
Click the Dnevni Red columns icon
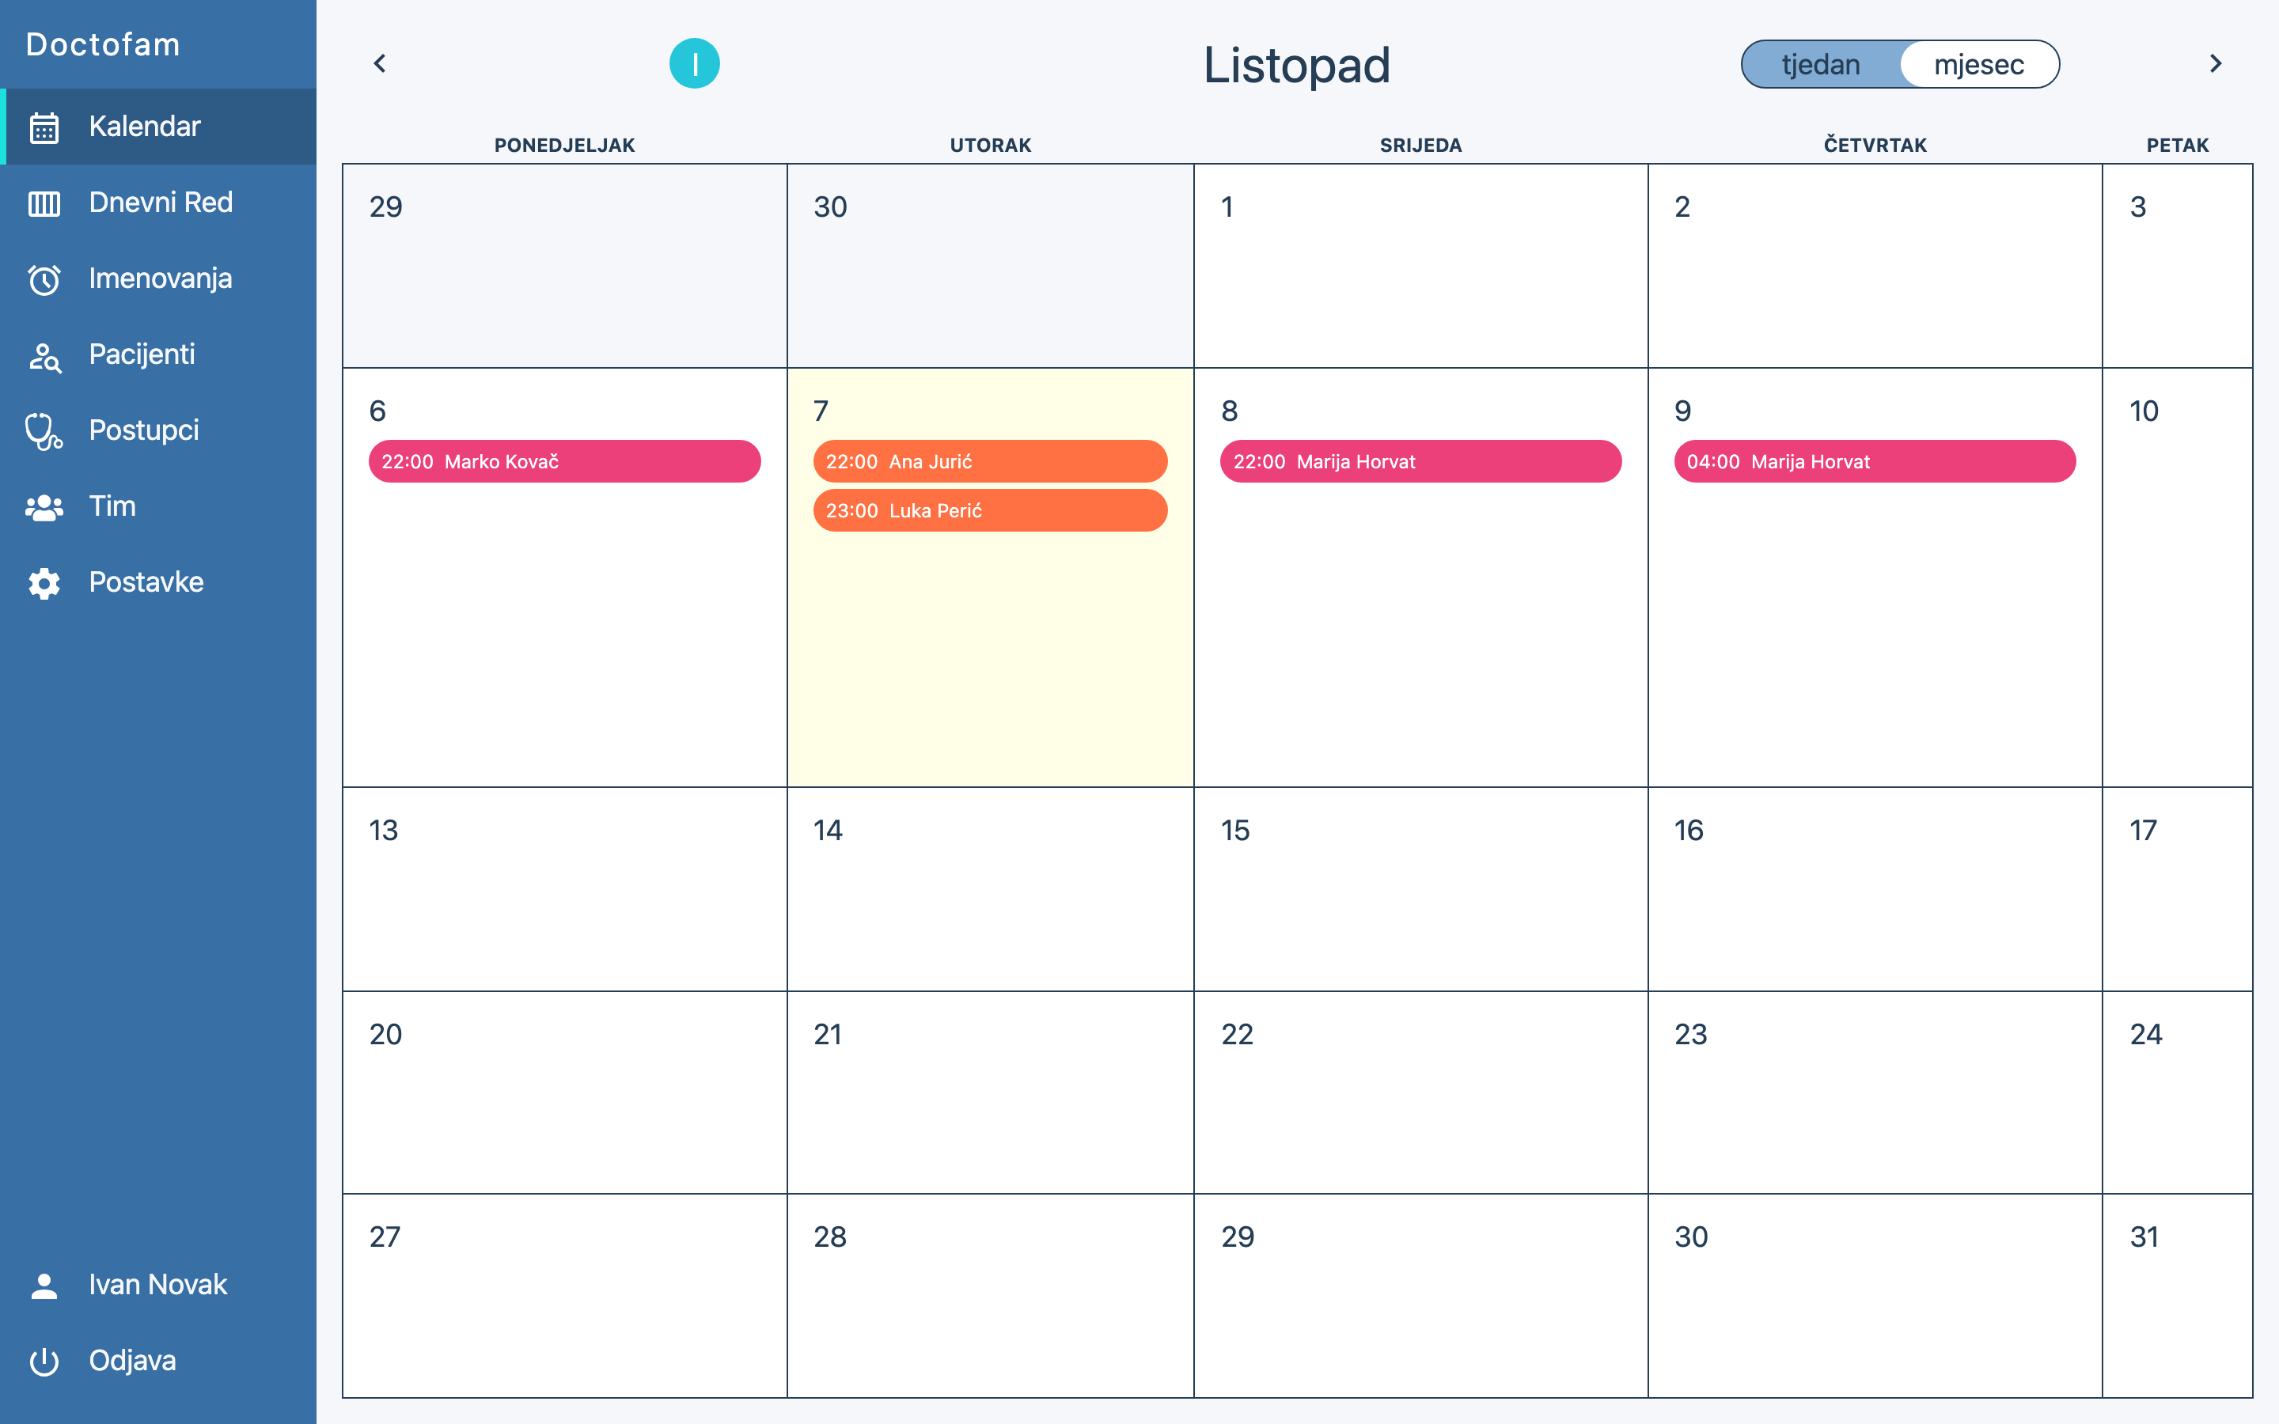click(44, 203)
